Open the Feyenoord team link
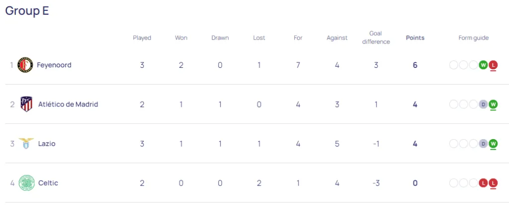 [54, 65]
